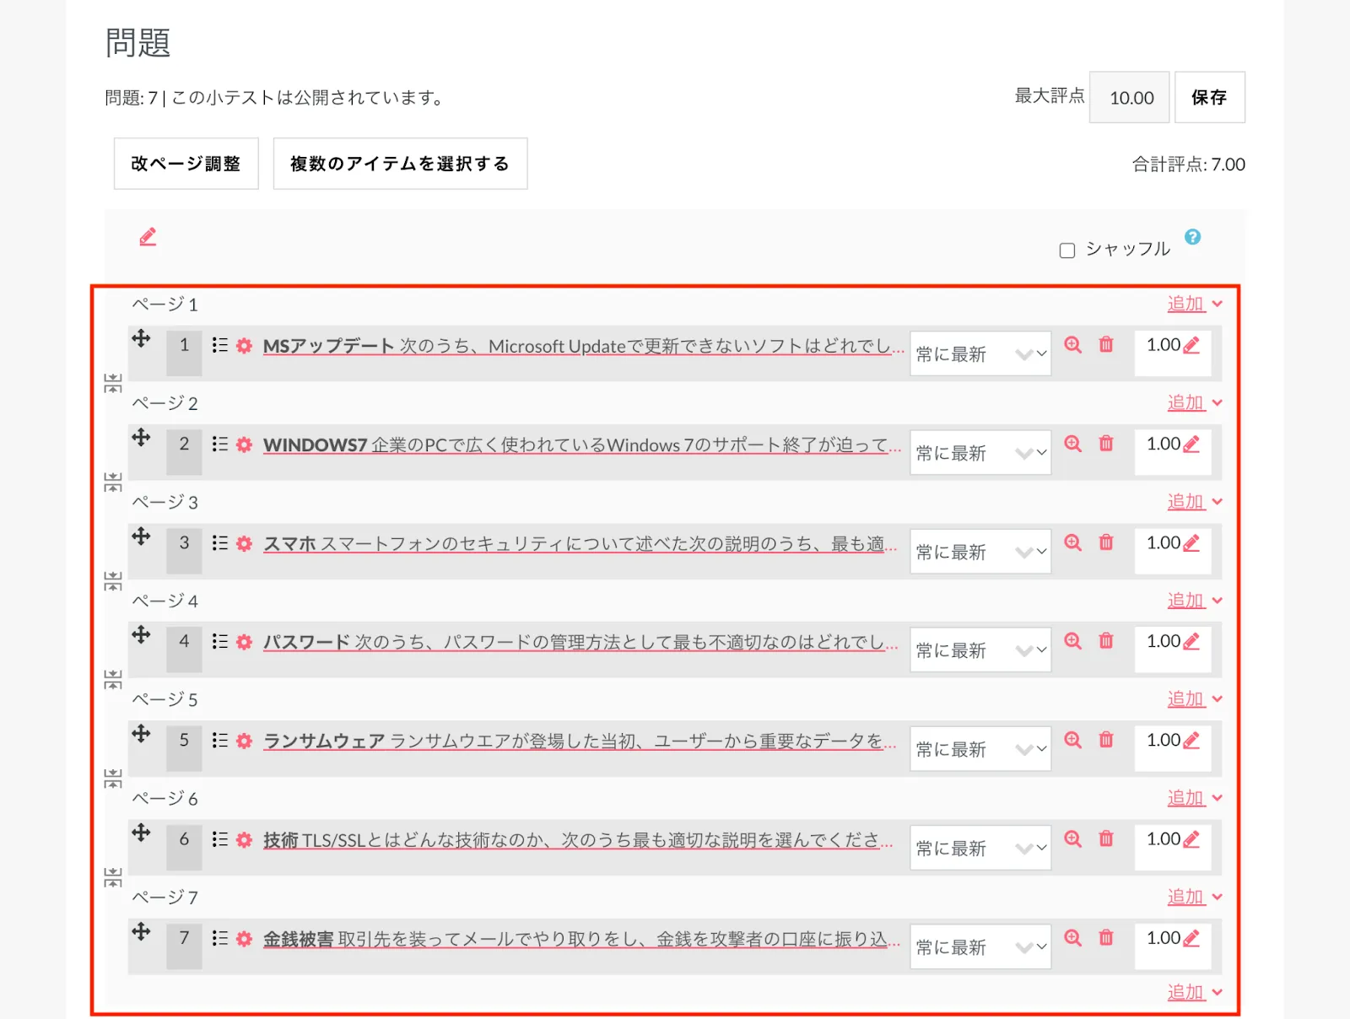Edit the max mark for the スマホ question
1350x1019 pixels.
tap(1191, 543)
